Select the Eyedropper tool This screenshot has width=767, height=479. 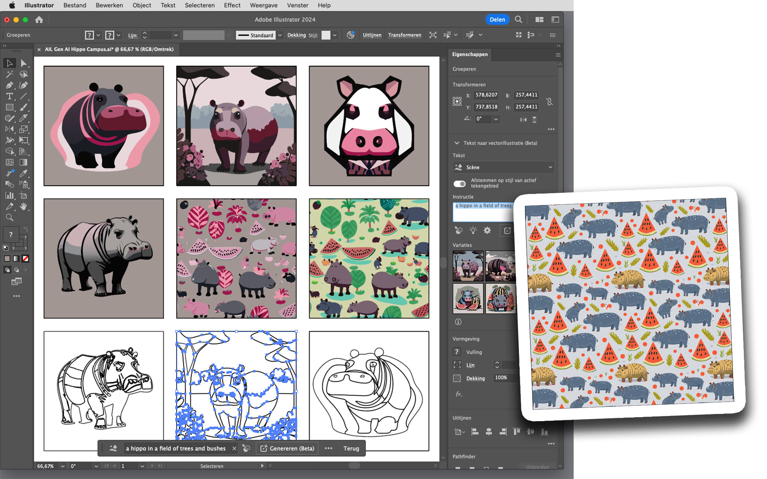coord(24,173)
